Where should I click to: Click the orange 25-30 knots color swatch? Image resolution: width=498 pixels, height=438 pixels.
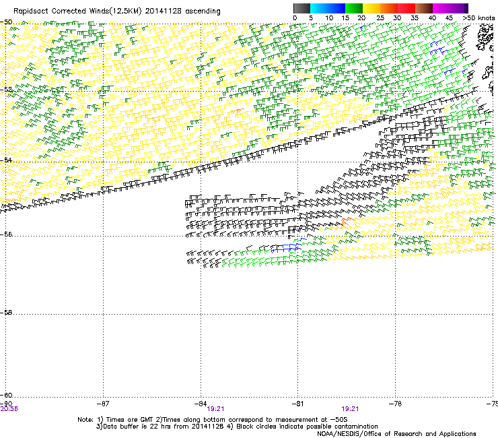389,8
